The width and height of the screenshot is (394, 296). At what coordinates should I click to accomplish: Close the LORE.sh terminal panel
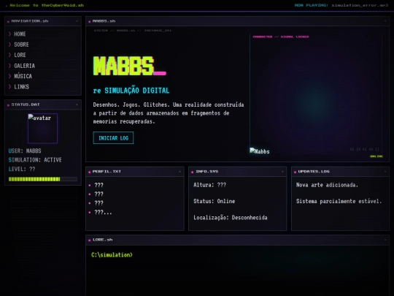(x=385, y=240)
